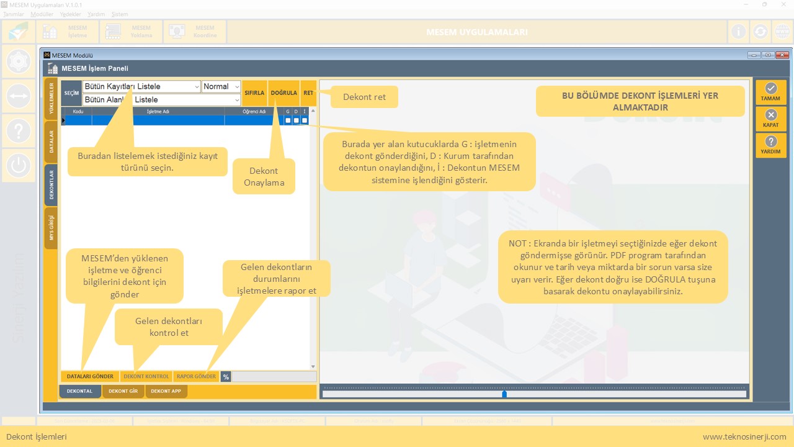
Task: Click the KAPAT close icon
Action: [x=771, y=115]
